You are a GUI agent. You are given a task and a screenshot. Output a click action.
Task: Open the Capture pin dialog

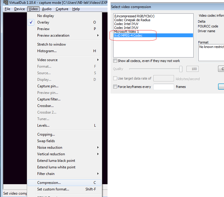point(64,86)
